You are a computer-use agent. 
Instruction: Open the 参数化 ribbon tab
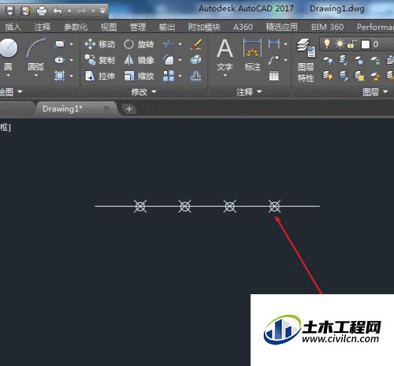[76, 27]
